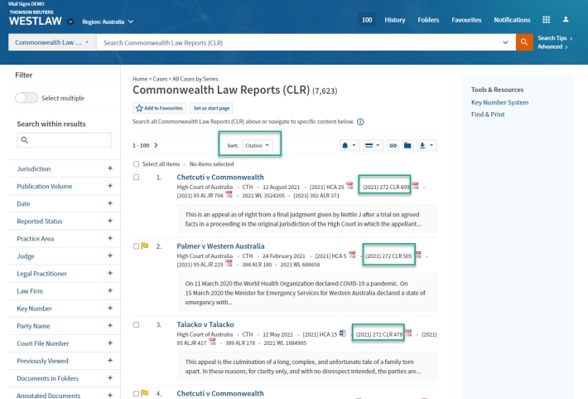Expand the Jurisdiction filter
This screenshot has height=399, width=588.
tap(110, 168)
